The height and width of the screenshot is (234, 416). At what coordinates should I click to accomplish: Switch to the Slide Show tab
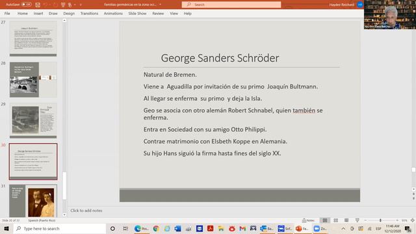point(137,13)
